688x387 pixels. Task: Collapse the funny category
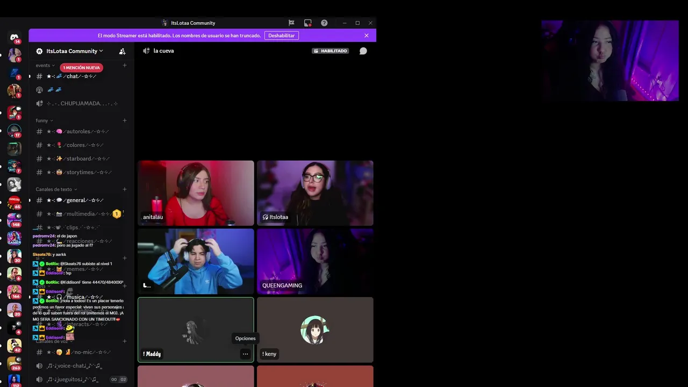[x=44, y=120]
